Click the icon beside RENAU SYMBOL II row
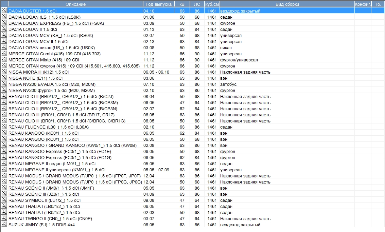The width and height of the screenshot is (385, 232). pyautogui.click(x=4, y=200)
